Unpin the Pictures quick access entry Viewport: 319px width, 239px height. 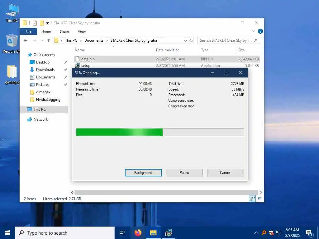pyautogui.click(x=65, y=85)
